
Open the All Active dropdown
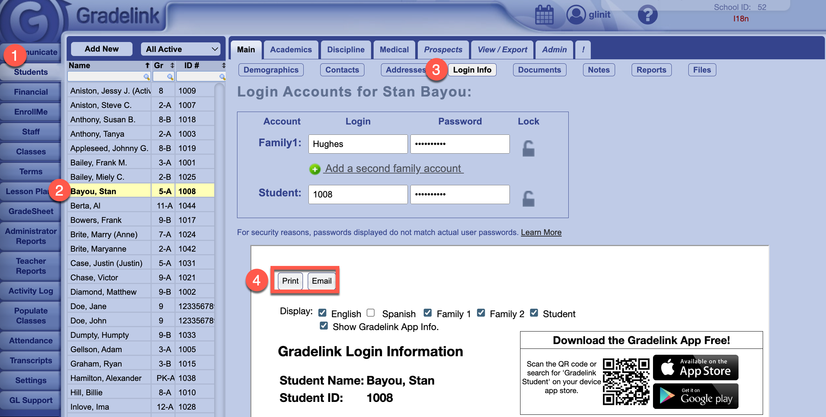181,49
